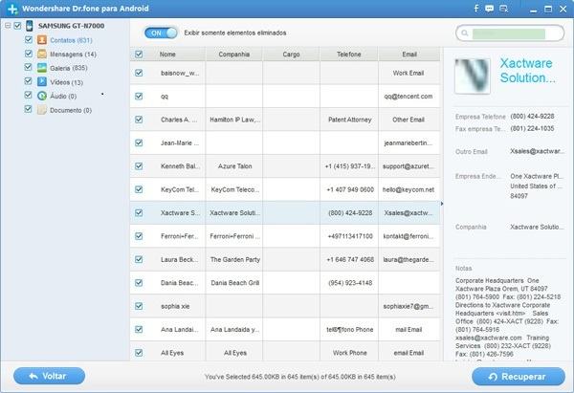The image size is (574, 393).
Task: Click the register key icon in title bar
Action: point(504,9)
